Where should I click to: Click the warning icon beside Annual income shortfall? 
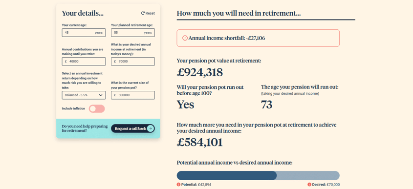coord(185,38)
